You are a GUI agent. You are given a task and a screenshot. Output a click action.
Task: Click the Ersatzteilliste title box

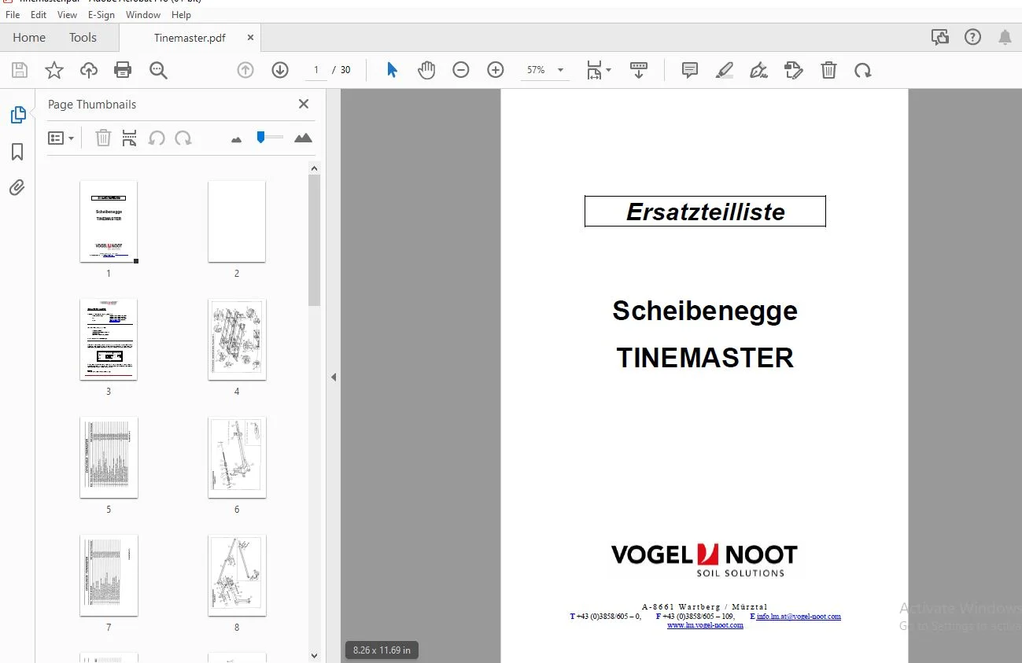tap(705, 212)
